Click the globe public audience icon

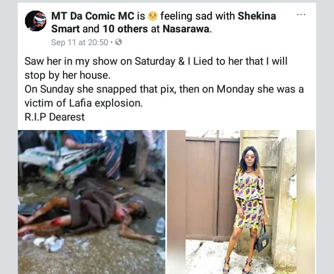coord(119,42)
